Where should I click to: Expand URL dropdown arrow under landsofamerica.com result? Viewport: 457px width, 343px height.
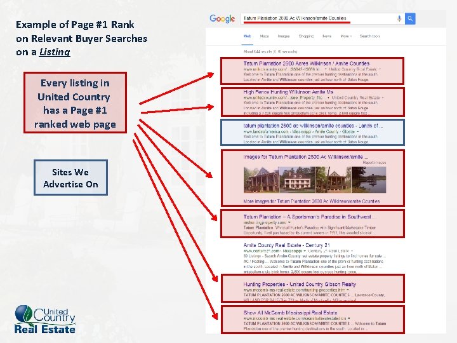[x=358, y=131]
